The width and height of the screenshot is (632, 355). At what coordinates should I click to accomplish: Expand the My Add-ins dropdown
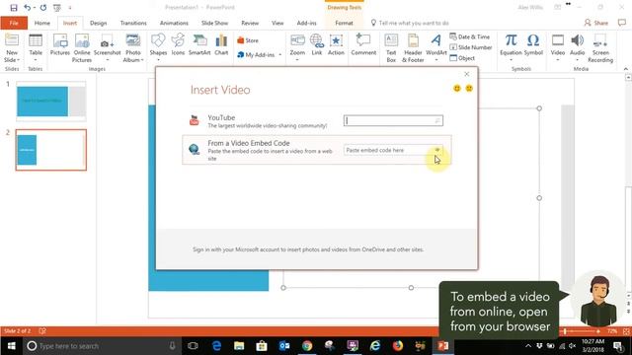click(x=279, y=55)
